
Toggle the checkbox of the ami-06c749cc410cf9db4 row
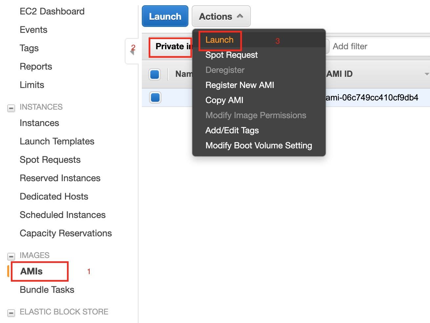[155, 97]
